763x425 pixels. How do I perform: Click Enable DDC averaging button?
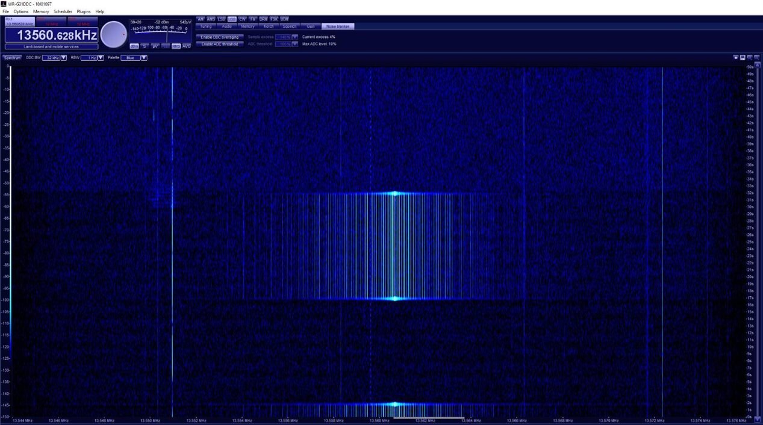point(220,37)
